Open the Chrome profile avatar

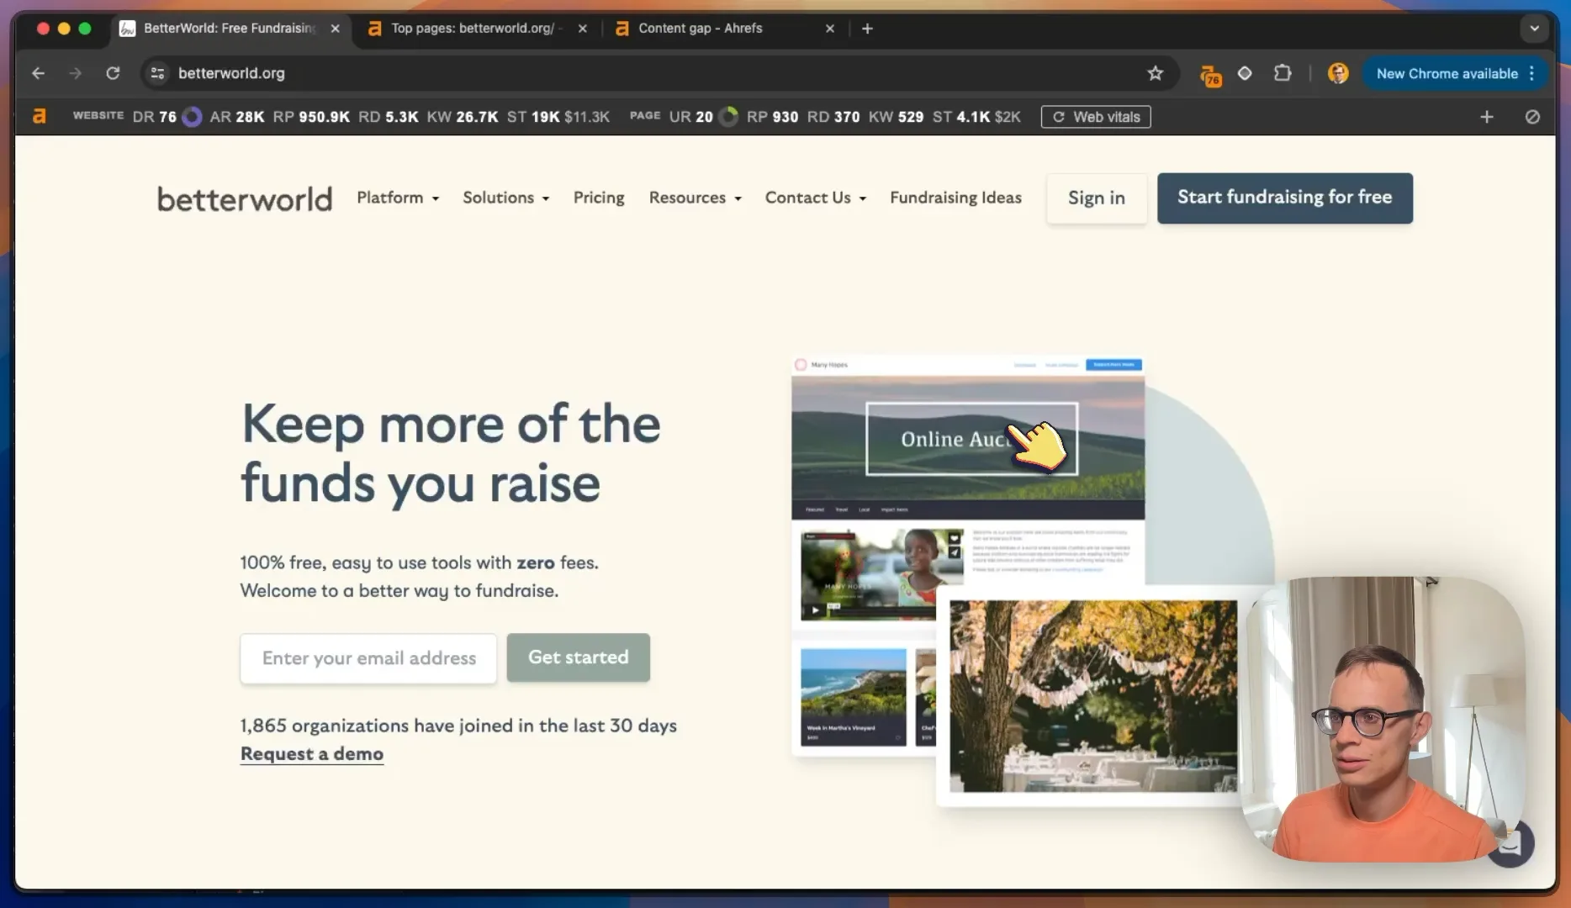point(1338,73)
